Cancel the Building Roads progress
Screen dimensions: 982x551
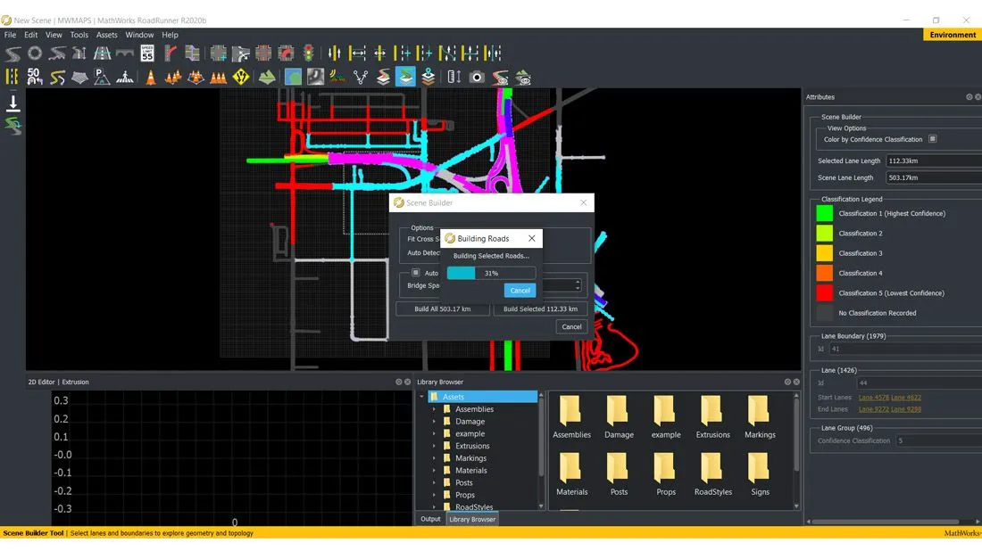pyautogui.click(x=520, y=290)
